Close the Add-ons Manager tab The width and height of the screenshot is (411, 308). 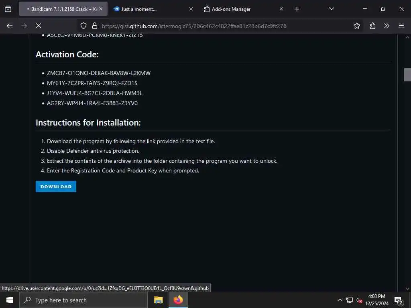tap(281, 9)
